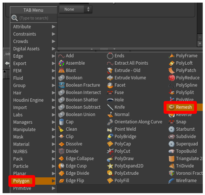
Task: Click the scrollbar up arrow
Action: point(200,37)
